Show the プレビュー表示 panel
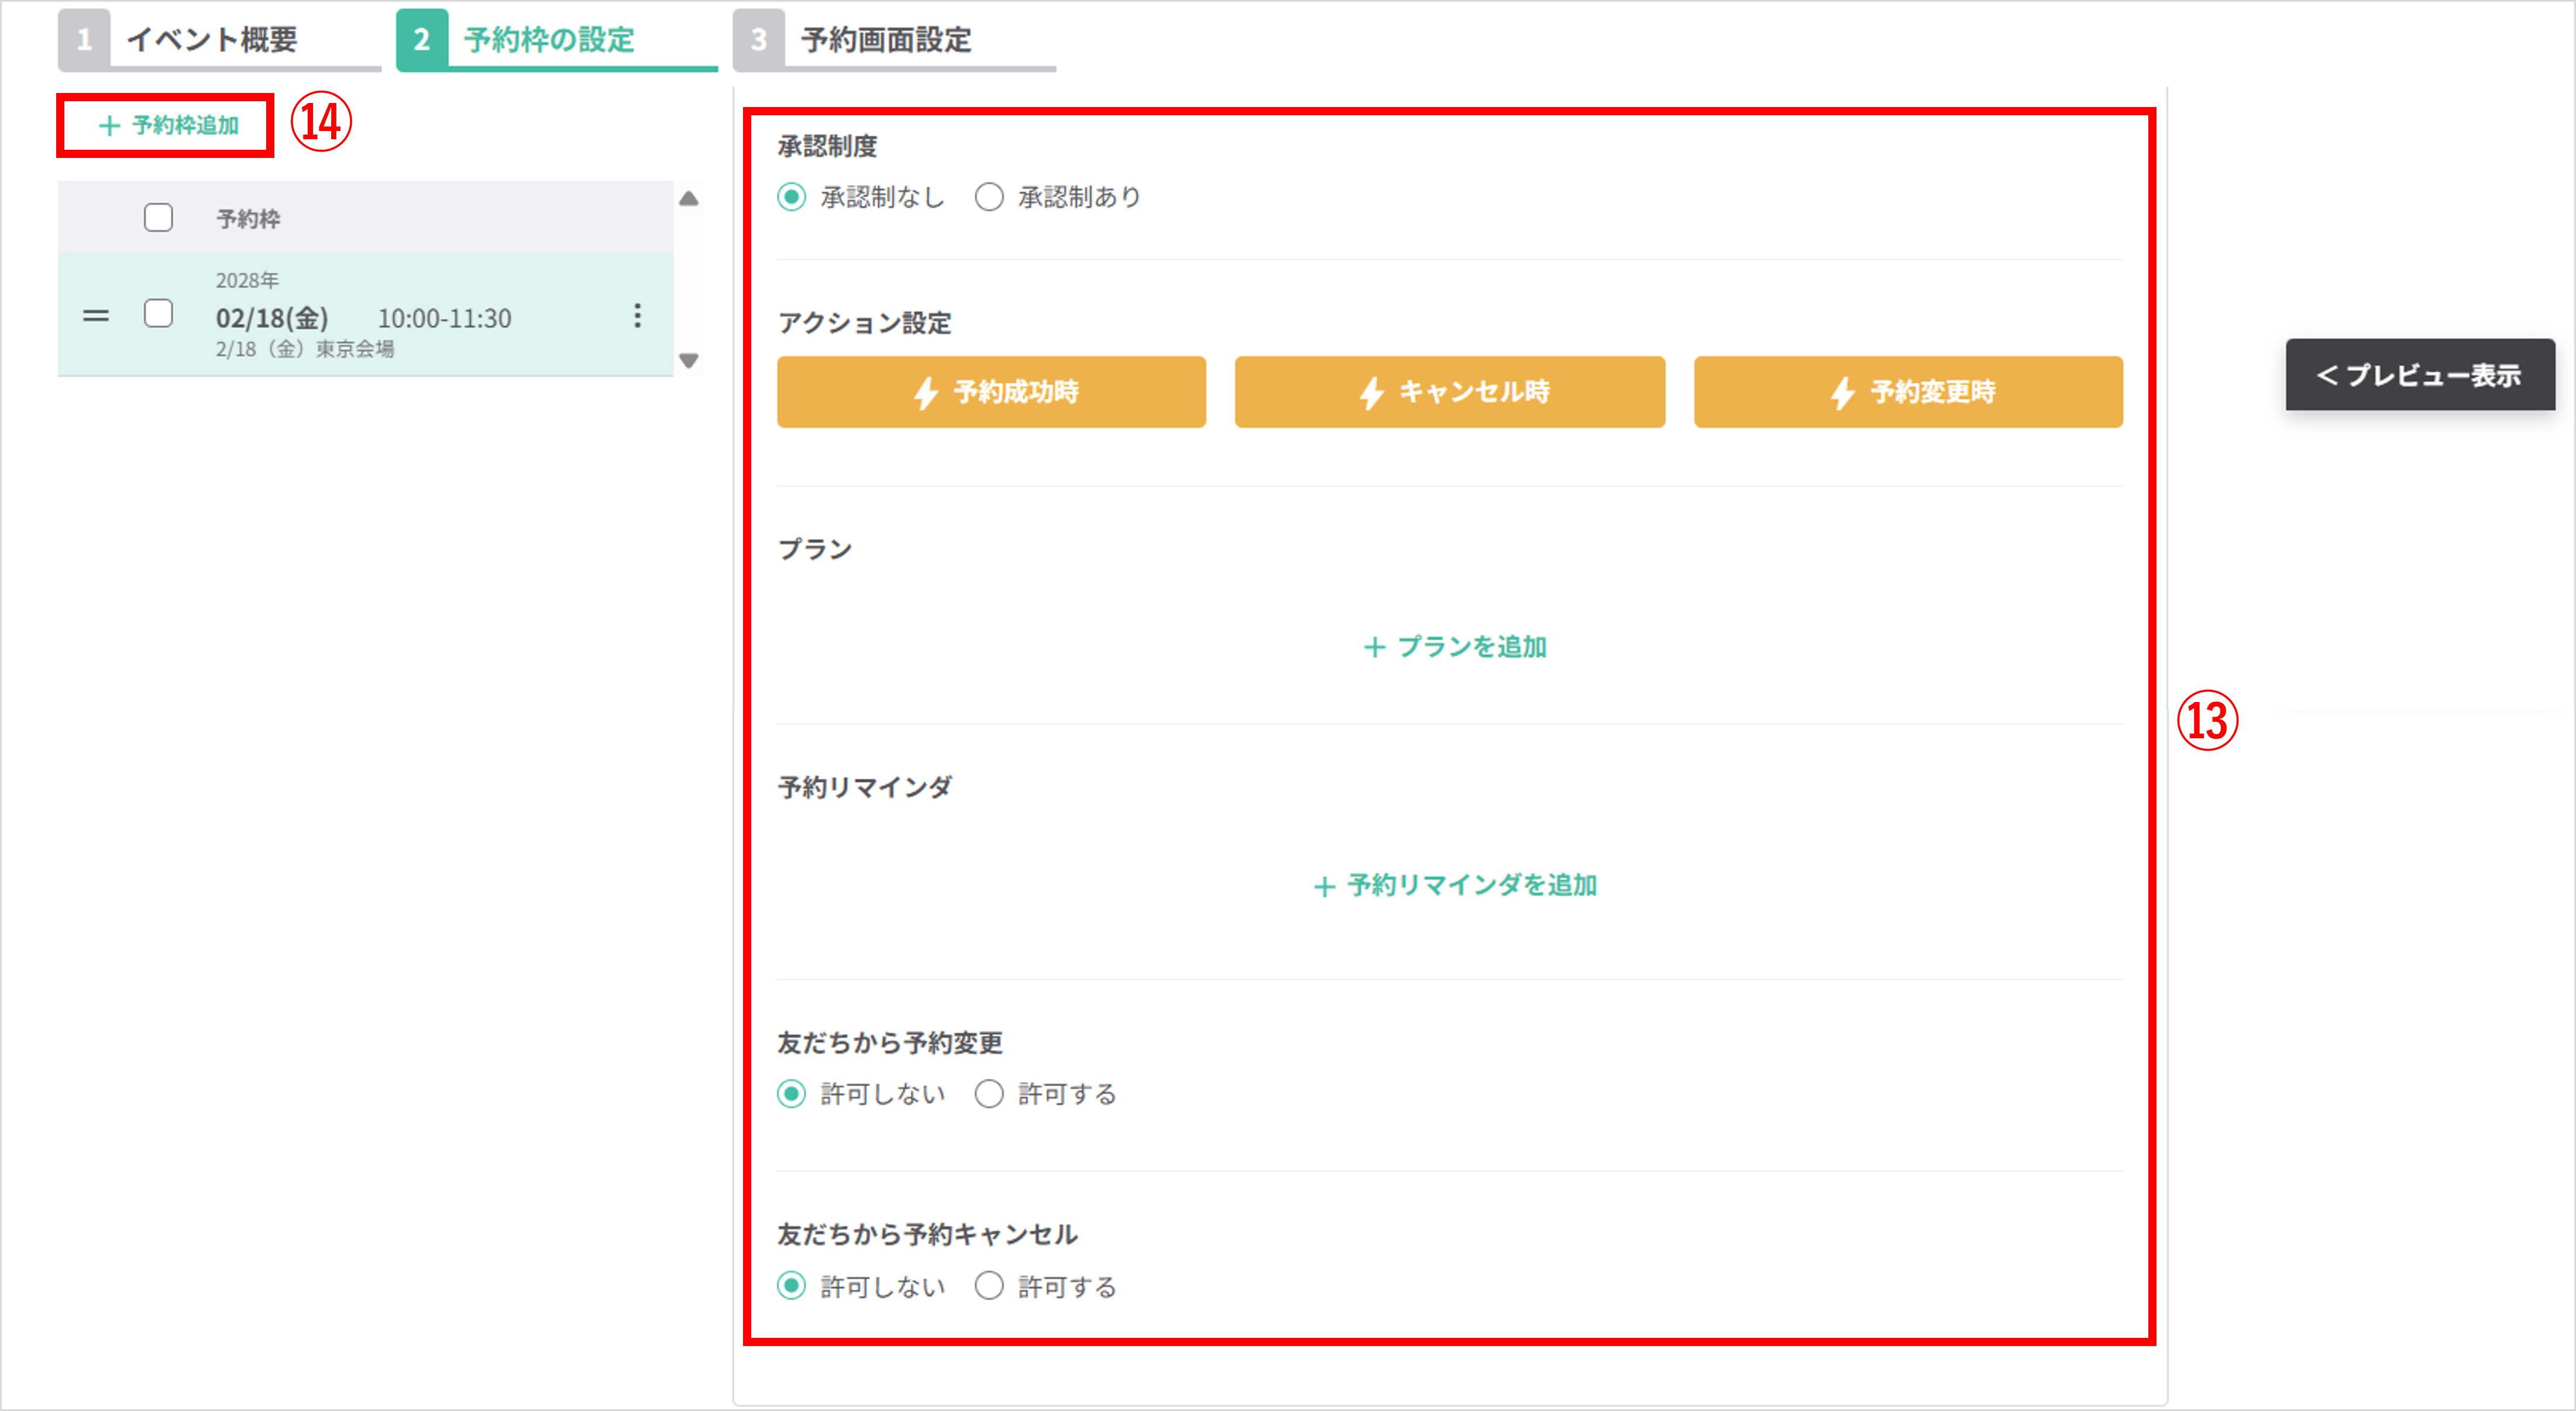Screen dimensions: 2576x1411 2420,375
